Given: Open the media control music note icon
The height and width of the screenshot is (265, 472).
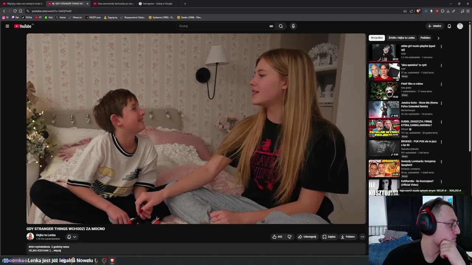Looking at the screenshot, I should click(462, 11).
